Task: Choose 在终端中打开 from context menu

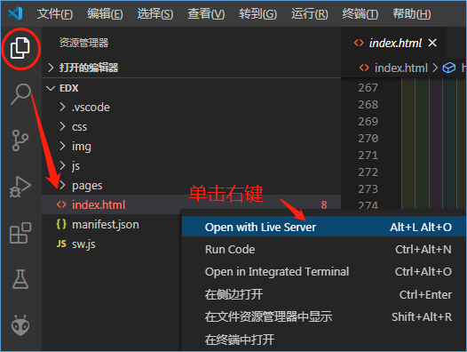Action: (324, 340)
